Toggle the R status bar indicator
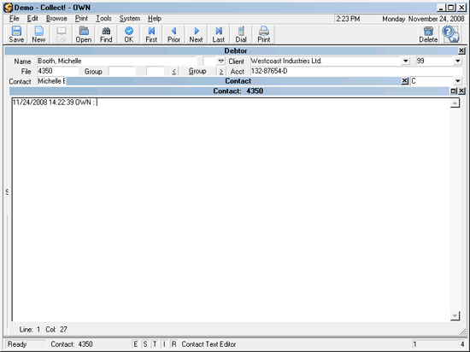This screenshot has width=470, height=352. tap(173, 344)
